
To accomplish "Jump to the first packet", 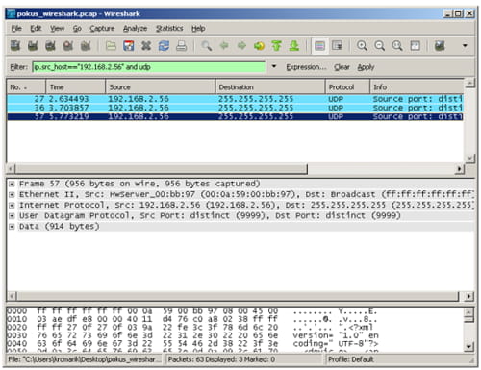I will (276, 46).
